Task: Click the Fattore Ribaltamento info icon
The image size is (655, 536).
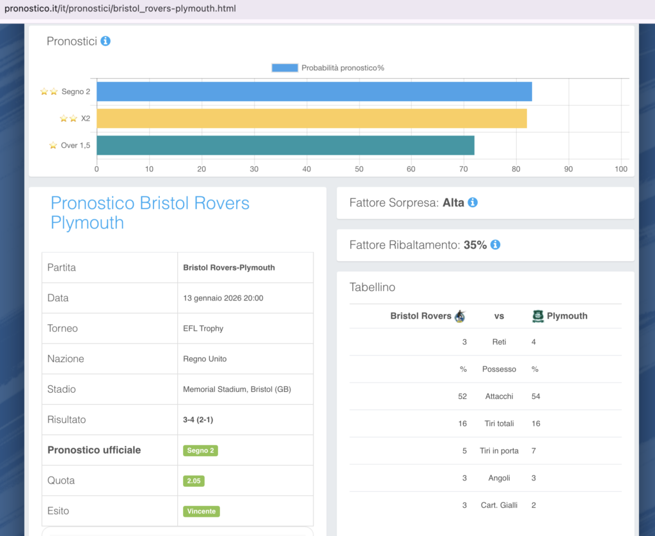Action: coord(495,244)
